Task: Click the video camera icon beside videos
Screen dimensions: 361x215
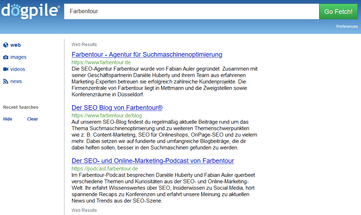Action: pyautogui.click(x=6, y=69)
